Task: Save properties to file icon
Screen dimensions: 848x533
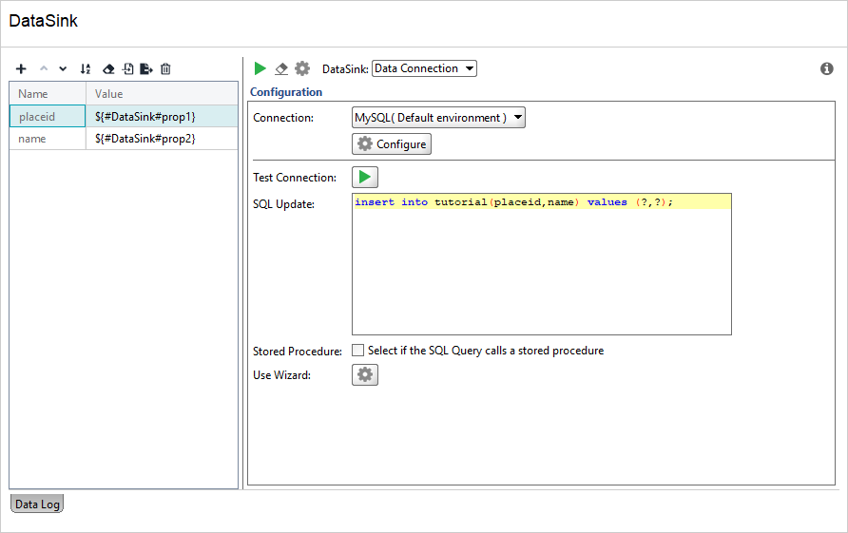Action: tap(146, 68)
